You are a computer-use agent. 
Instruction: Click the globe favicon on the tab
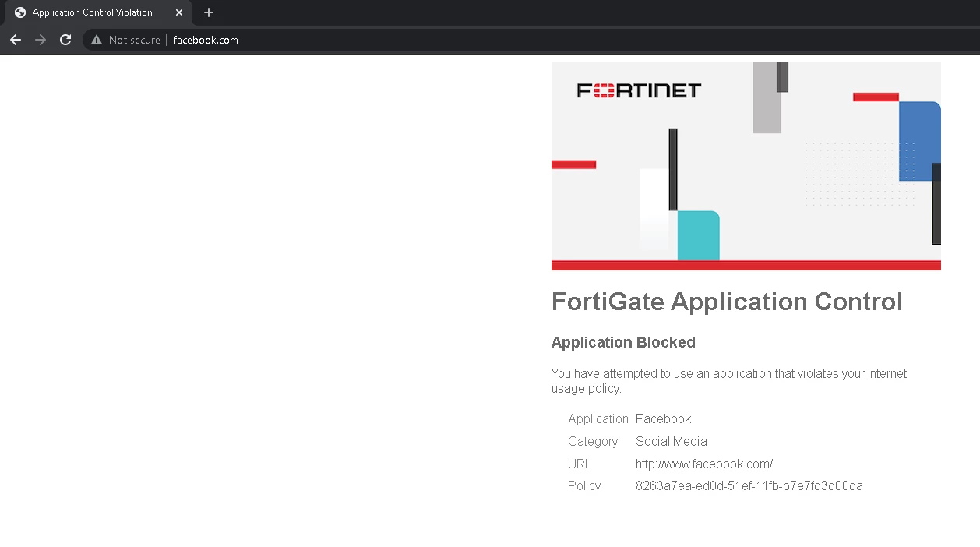click(20, 12)
